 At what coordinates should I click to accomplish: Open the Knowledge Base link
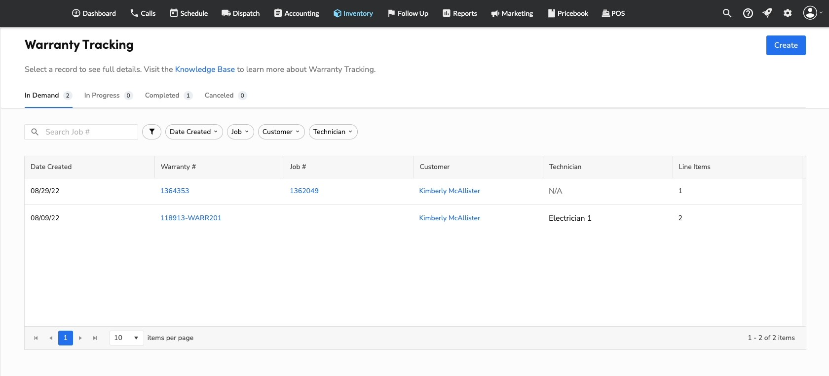(205, 69)
